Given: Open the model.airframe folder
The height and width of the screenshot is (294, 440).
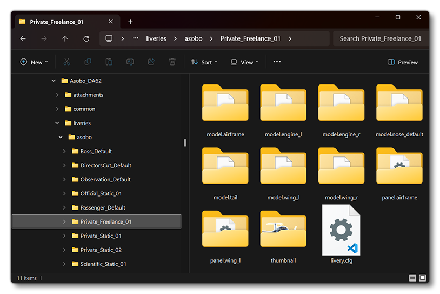Looking at the screenshot, I should click(x=225, y=111).
